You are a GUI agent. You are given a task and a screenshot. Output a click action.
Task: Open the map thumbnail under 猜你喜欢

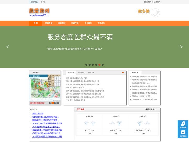pyautogui.click(x=45, y=88)
